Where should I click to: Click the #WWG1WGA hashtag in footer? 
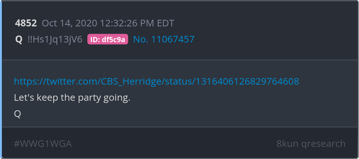coord(43,144)
